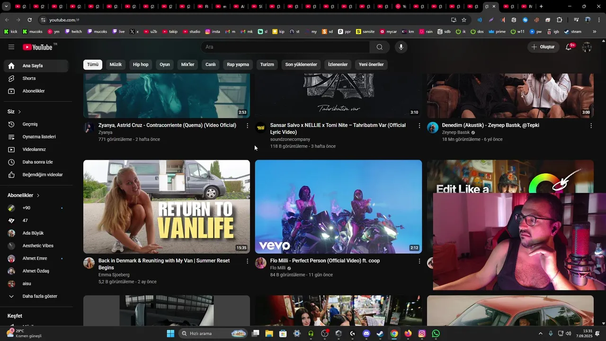This screenshot has height=341, width=606.
Task: Open a new browser tab
Action: click(x=541, y=7)
